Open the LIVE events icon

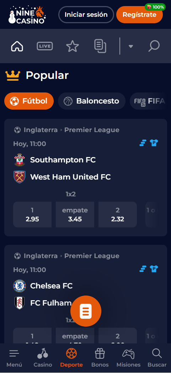(45, 46)
